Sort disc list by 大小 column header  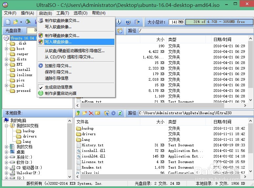[153, 39]
